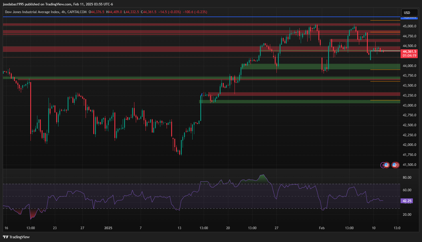Click the 44,000.0 price axis label
The height and width of the screenshot is (242, 422).
coord(409,66)
